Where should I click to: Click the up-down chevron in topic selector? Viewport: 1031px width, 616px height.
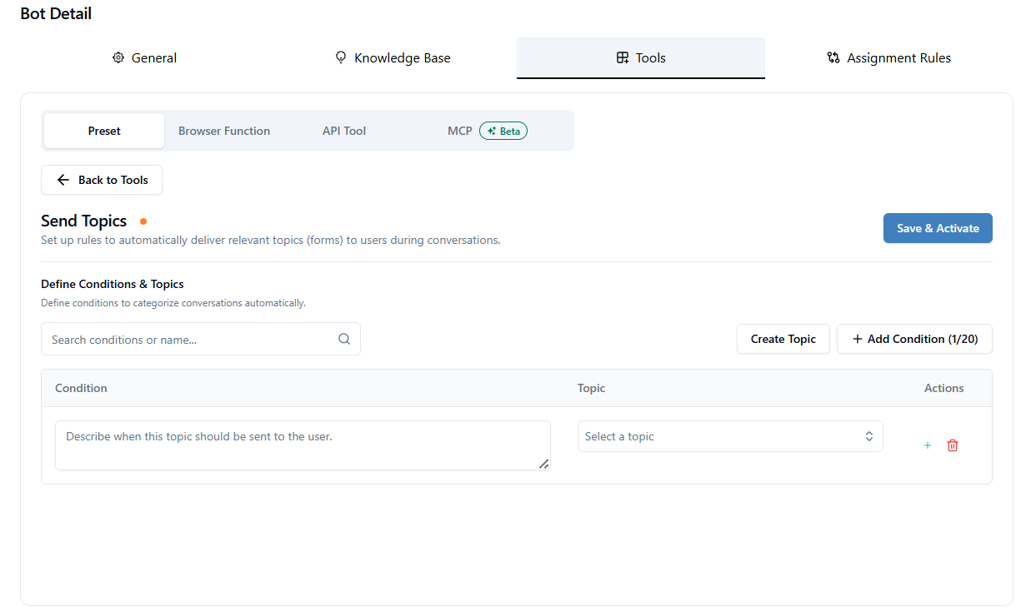coord(868,436)
